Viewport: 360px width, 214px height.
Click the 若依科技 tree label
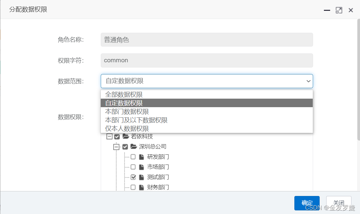click(142, 136)
